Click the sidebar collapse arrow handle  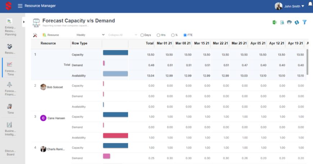click(24, 22)
